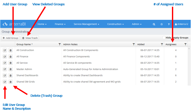Click the Add Group button

(10, 38)
